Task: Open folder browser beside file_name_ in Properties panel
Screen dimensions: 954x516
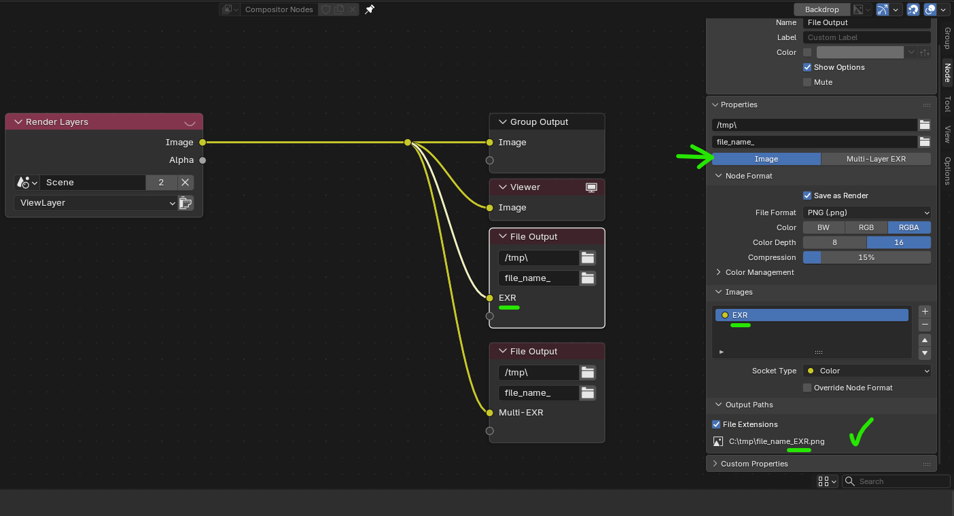Action: point(924,142)
